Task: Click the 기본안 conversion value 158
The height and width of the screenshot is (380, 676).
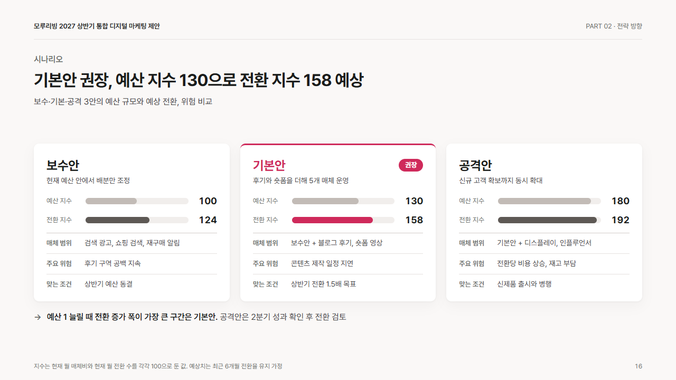Action: pos(414,220)
